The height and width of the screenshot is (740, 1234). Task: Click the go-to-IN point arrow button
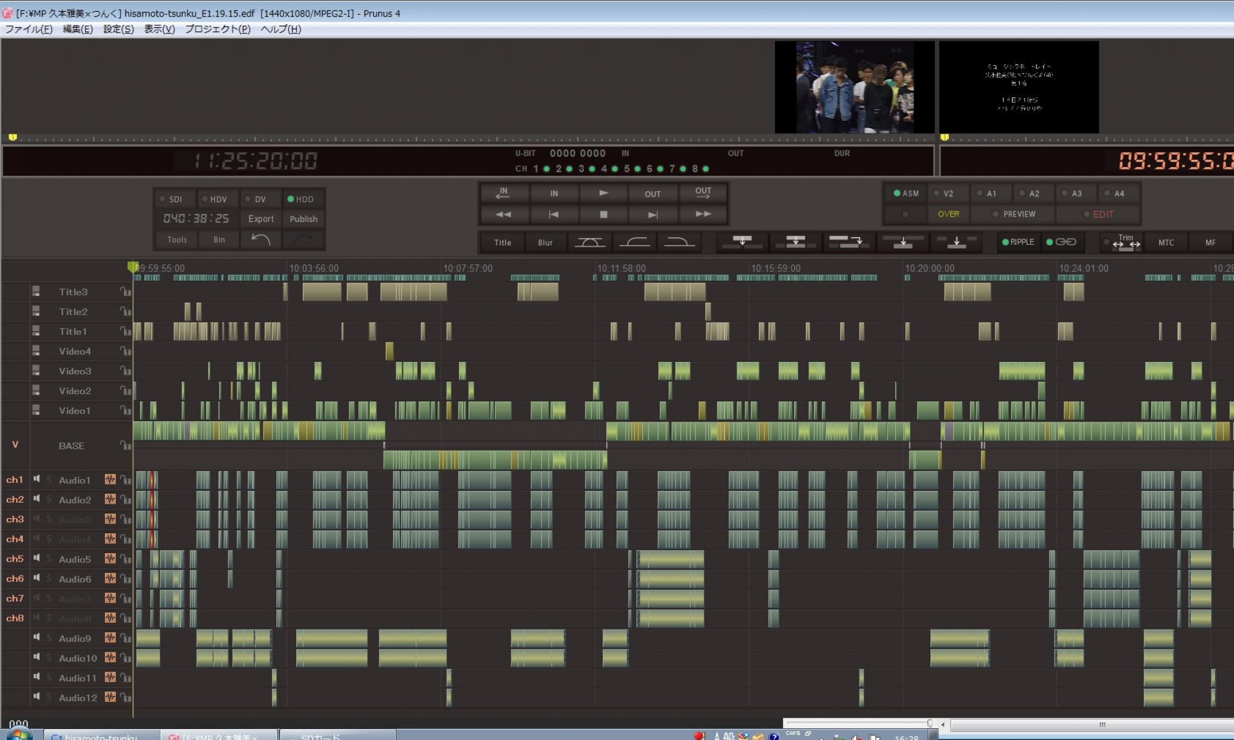coord(503,193)
